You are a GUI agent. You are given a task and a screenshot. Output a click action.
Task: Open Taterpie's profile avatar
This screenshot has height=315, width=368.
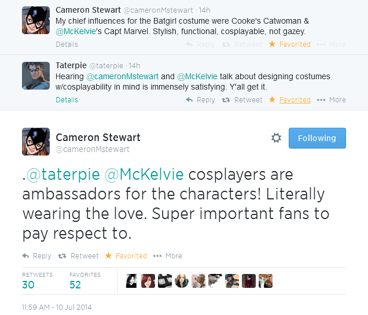coord(36,75)
